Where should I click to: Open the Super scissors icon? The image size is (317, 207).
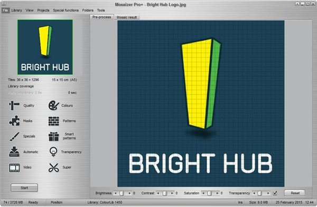[x=53, y=167]
